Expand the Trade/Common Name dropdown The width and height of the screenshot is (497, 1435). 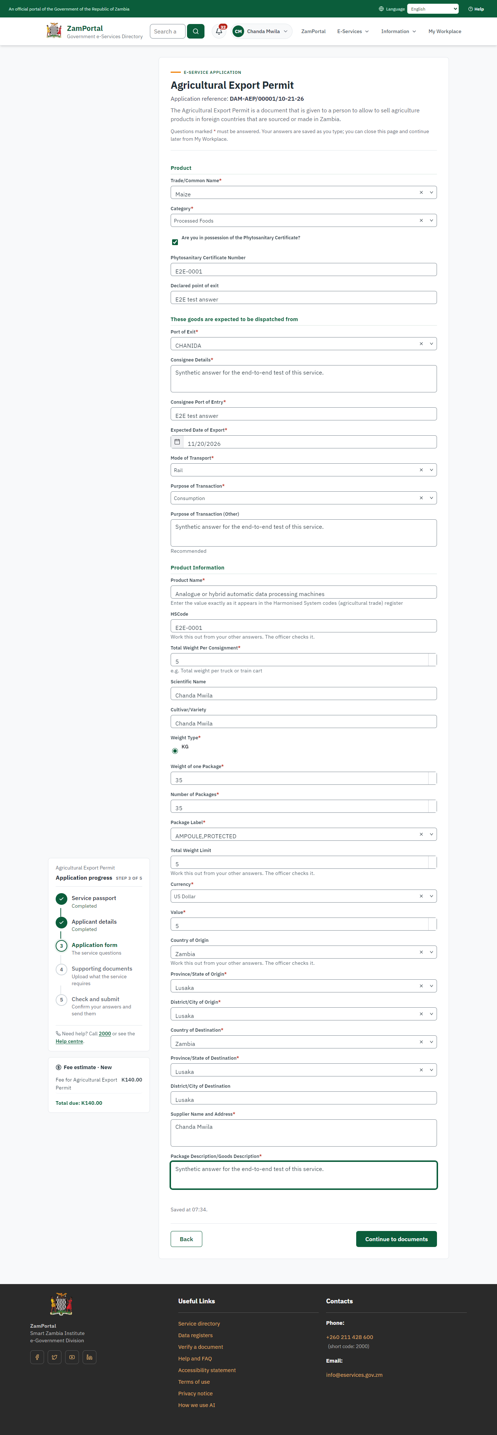[431, 192]
